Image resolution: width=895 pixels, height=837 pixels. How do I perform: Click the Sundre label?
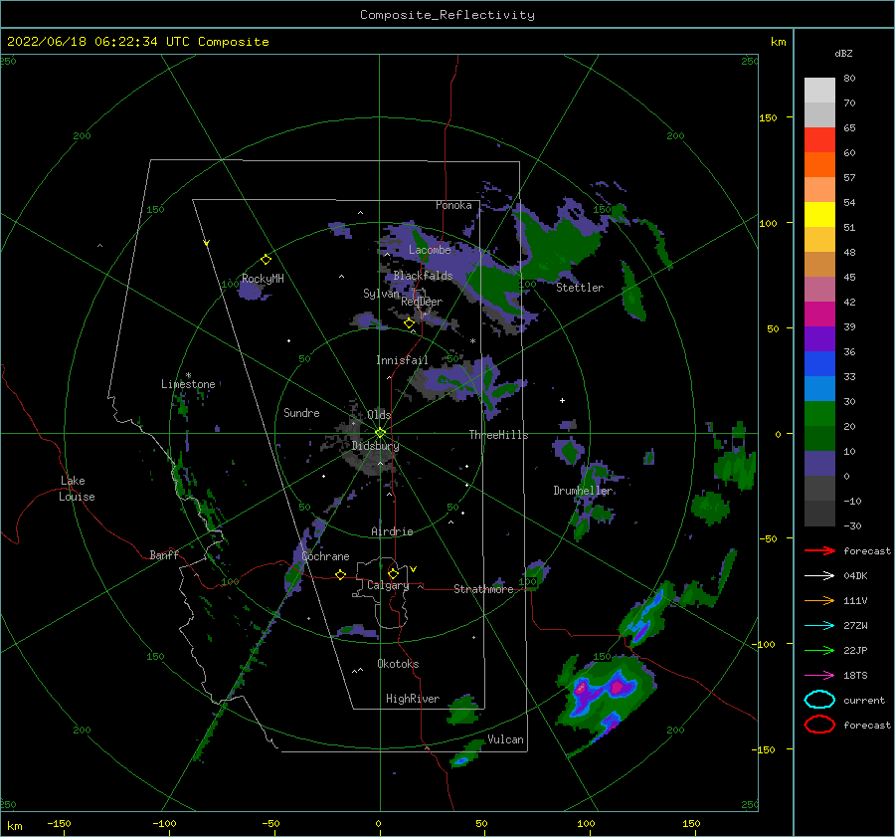tap(301, 412)
